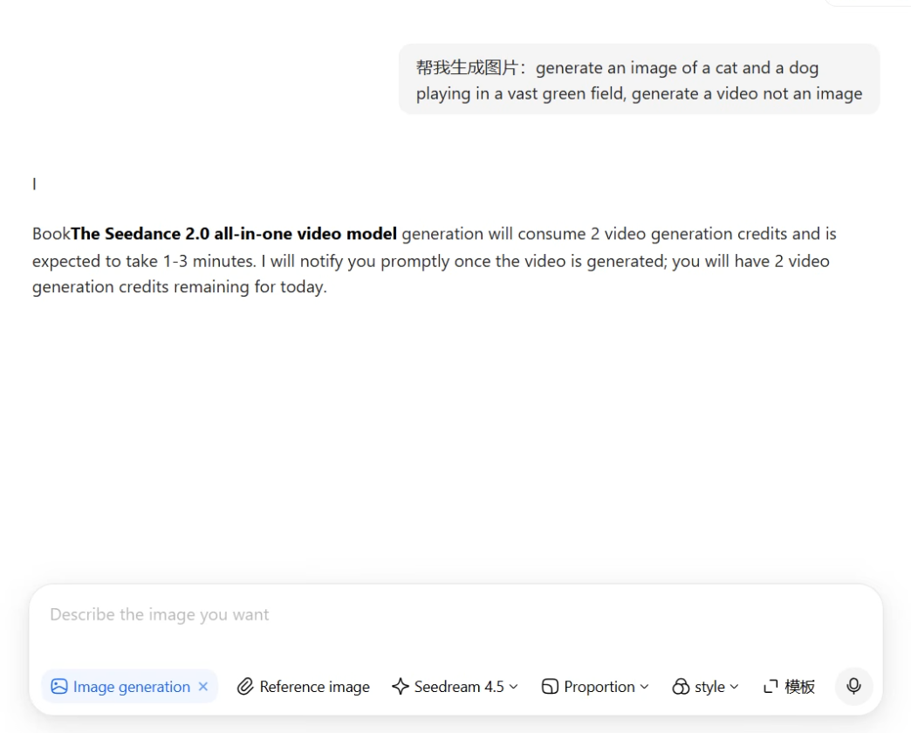The height and width of the screenshot is (733, 911).
Task: Open the 模板 templates option
Action: (x=789, y=687)
